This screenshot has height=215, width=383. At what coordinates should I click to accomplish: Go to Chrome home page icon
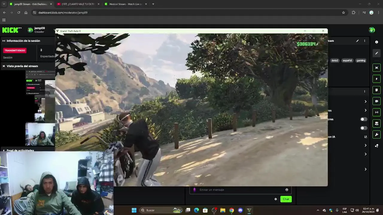[x=26, y=13]
